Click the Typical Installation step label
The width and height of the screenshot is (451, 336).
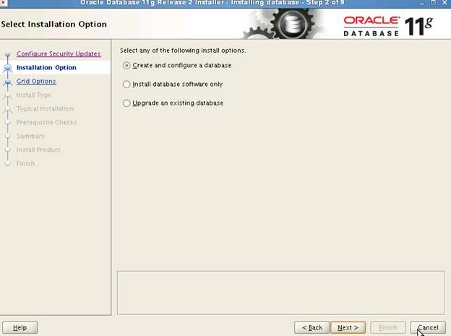[45, 108]
